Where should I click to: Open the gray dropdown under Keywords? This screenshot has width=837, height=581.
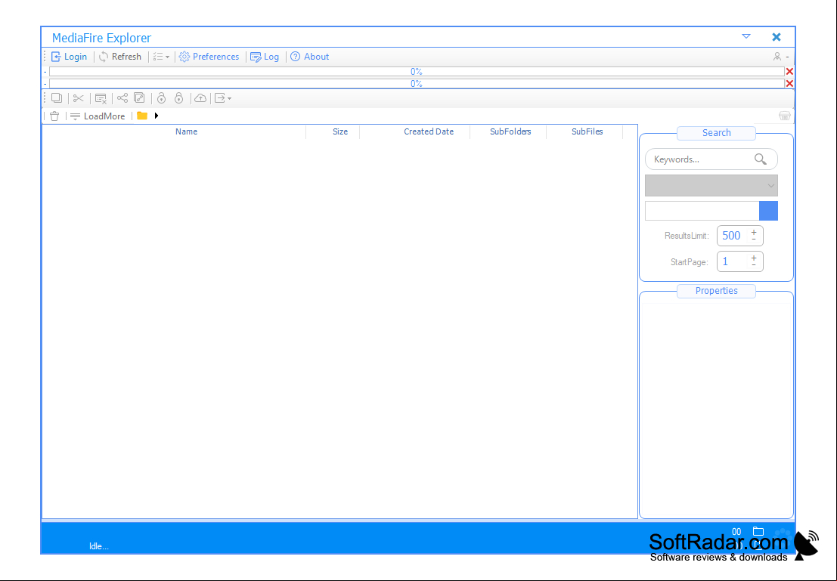click(x=711, y=186)
